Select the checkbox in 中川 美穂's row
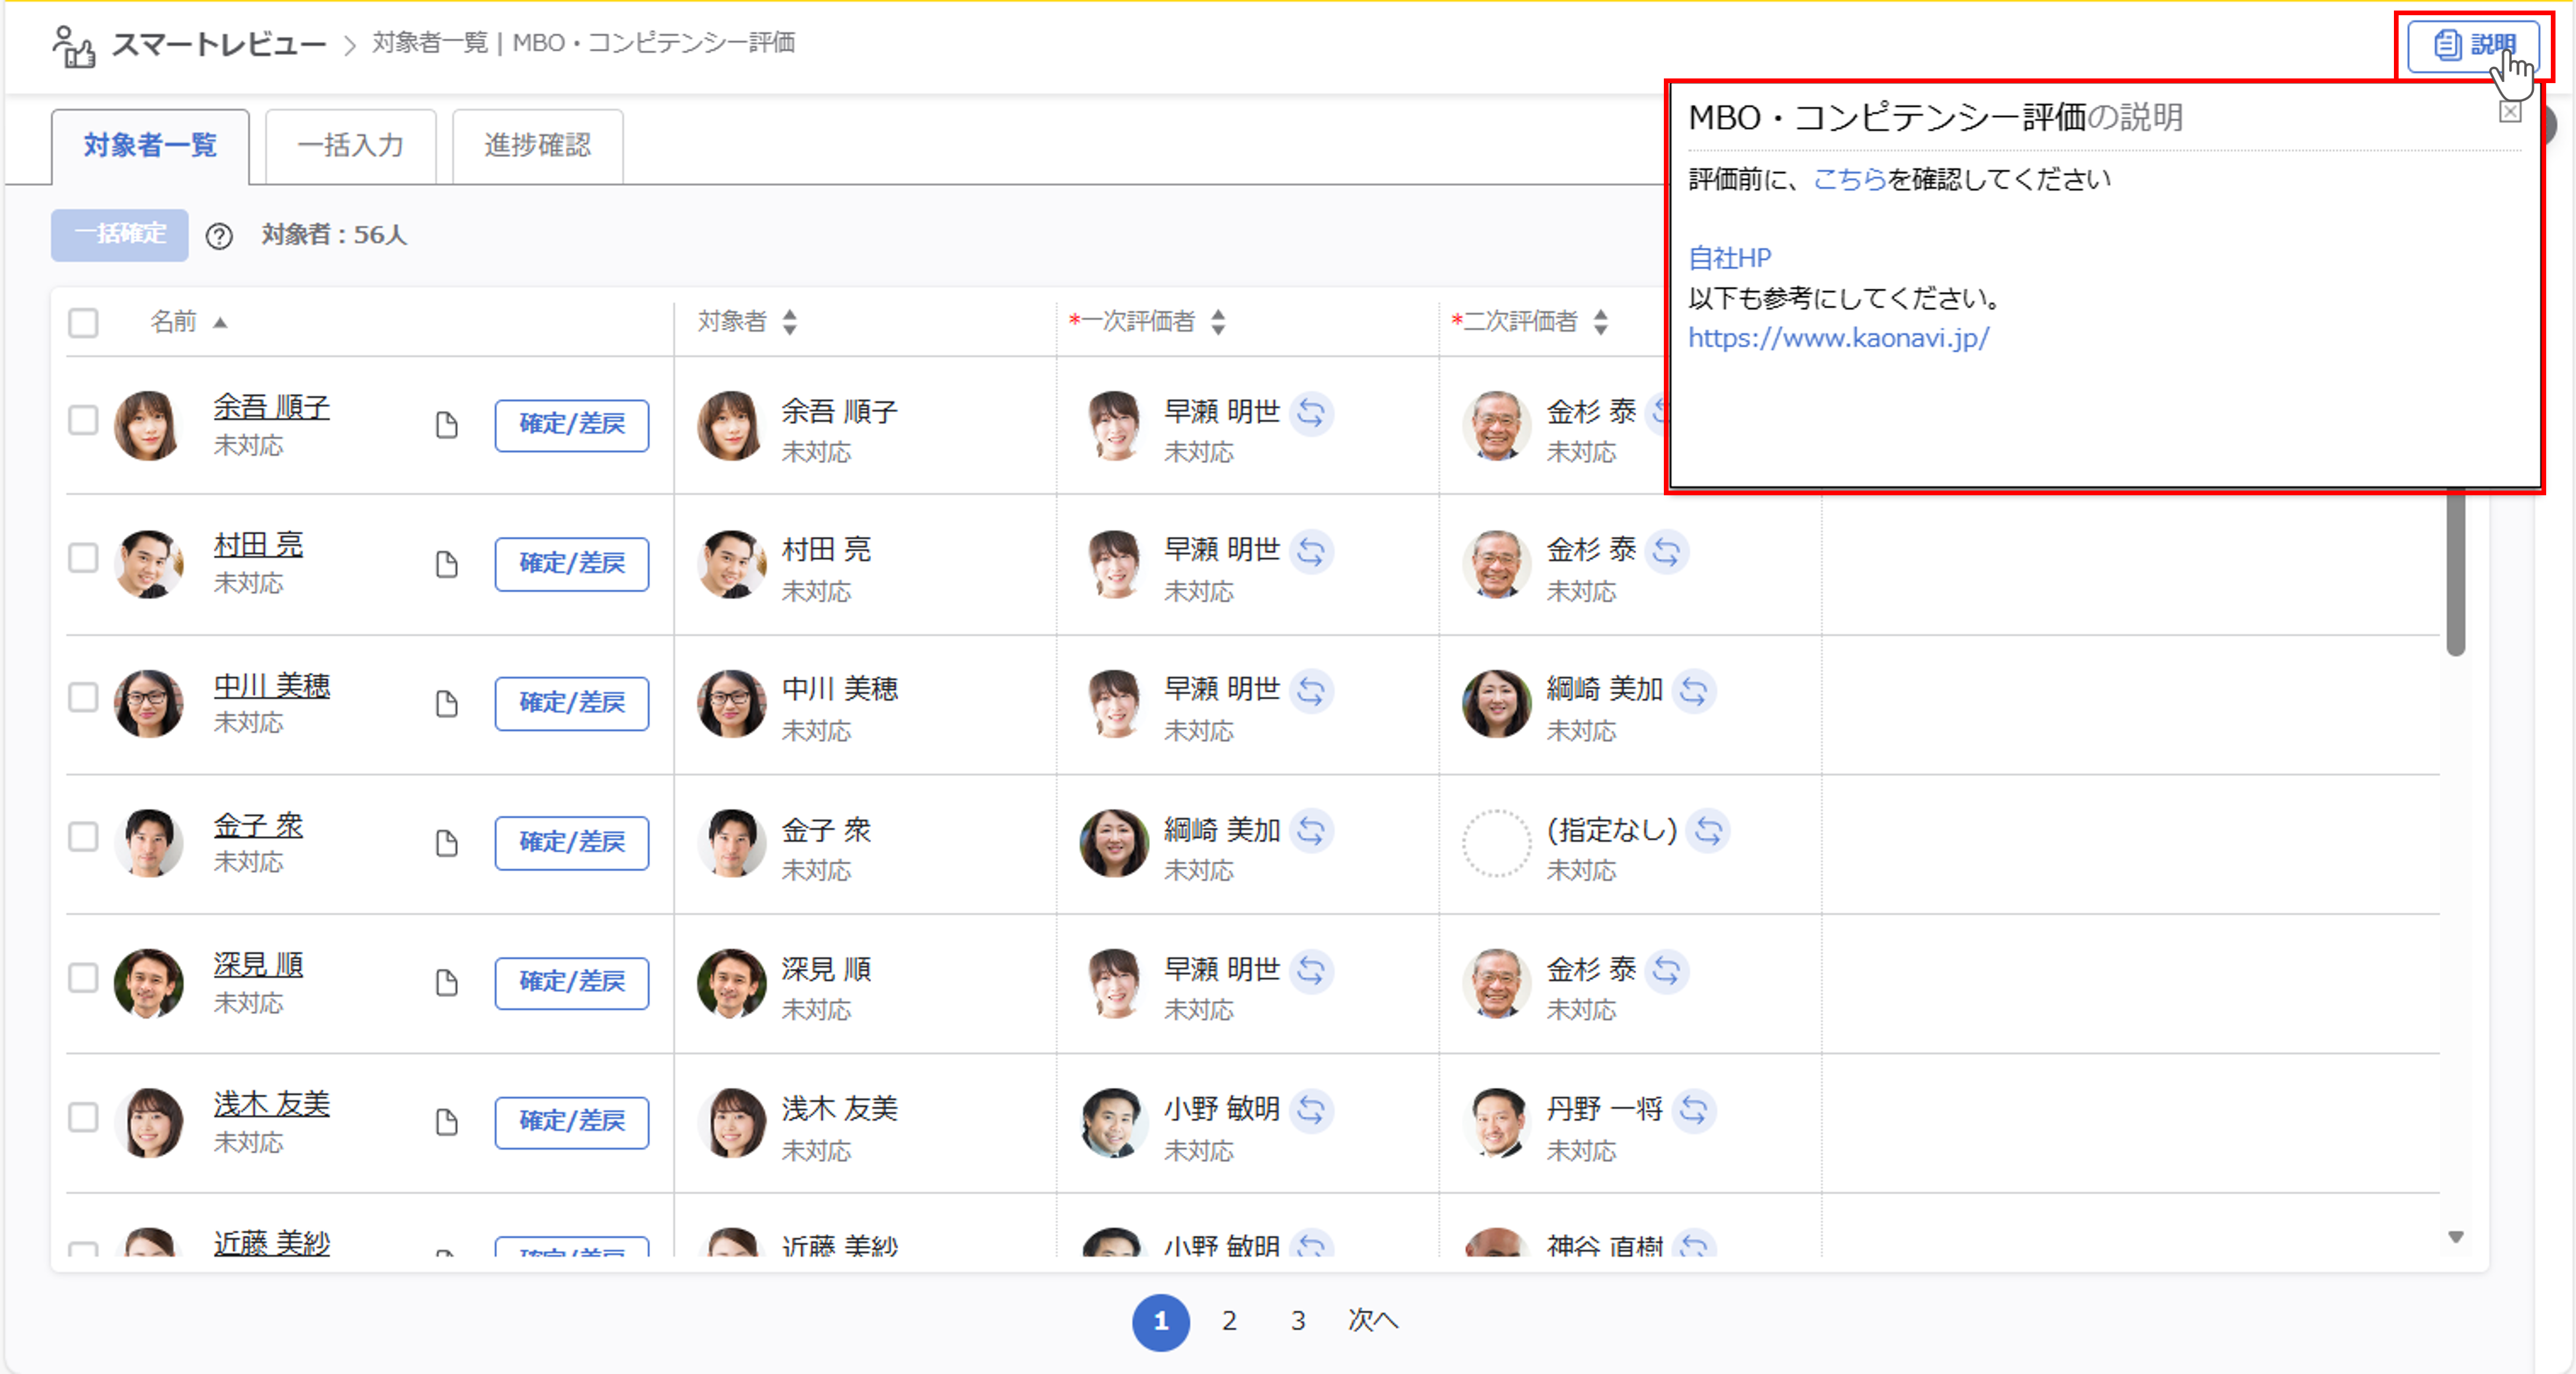Screen dimensions: 2576x1374 [x=83, y=698]
